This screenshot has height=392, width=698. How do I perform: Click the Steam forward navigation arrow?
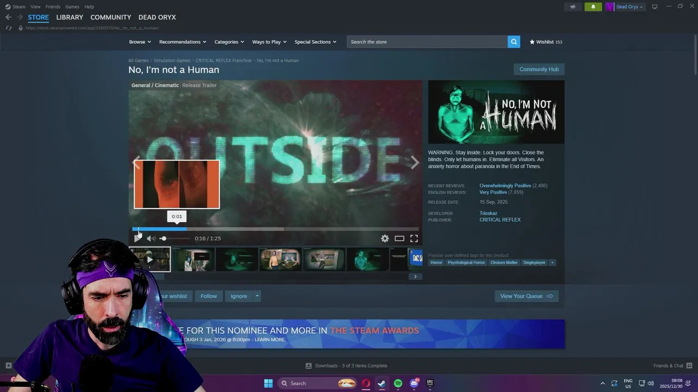(20, 17)
